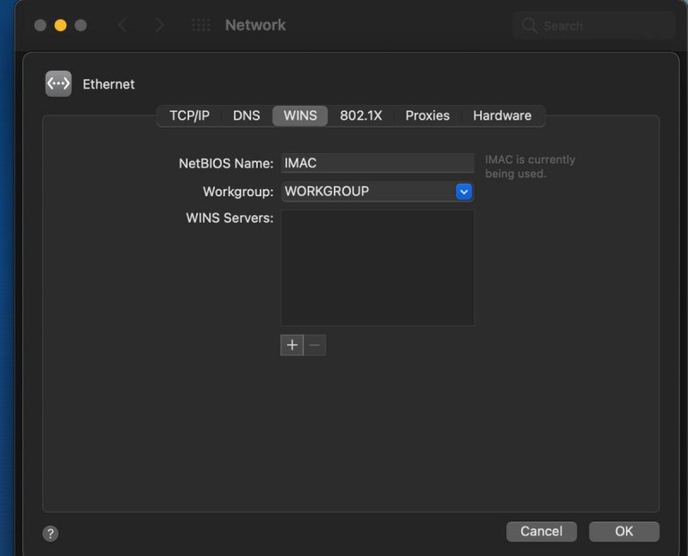Switch to the Hardware tab
688x556 pixels.
tap(502, 115)
